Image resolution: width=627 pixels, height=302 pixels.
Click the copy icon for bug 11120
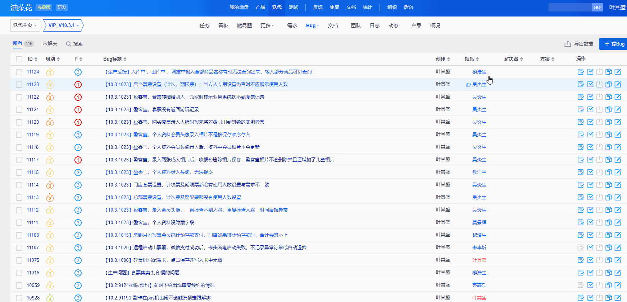coord(609,122)
